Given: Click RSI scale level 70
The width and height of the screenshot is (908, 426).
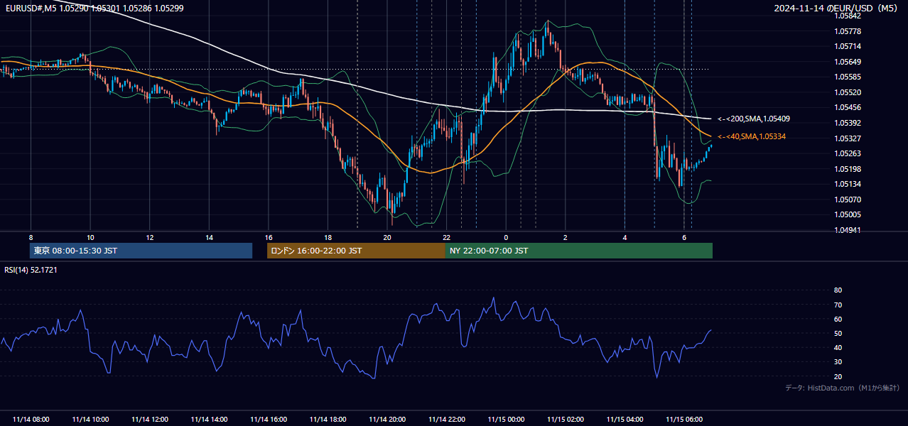Looking at the screenshot, I should (838, 305).
